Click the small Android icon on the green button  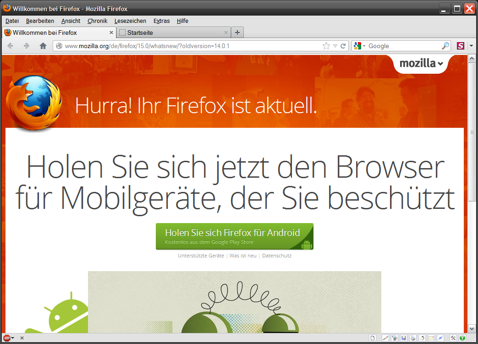click(x=307, y=244)
